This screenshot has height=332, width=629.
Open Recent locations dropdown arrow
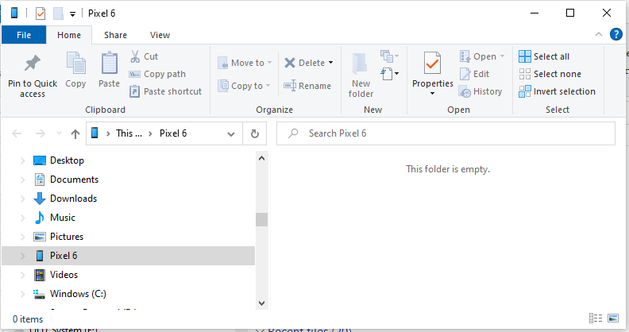(x=59, y=133)
